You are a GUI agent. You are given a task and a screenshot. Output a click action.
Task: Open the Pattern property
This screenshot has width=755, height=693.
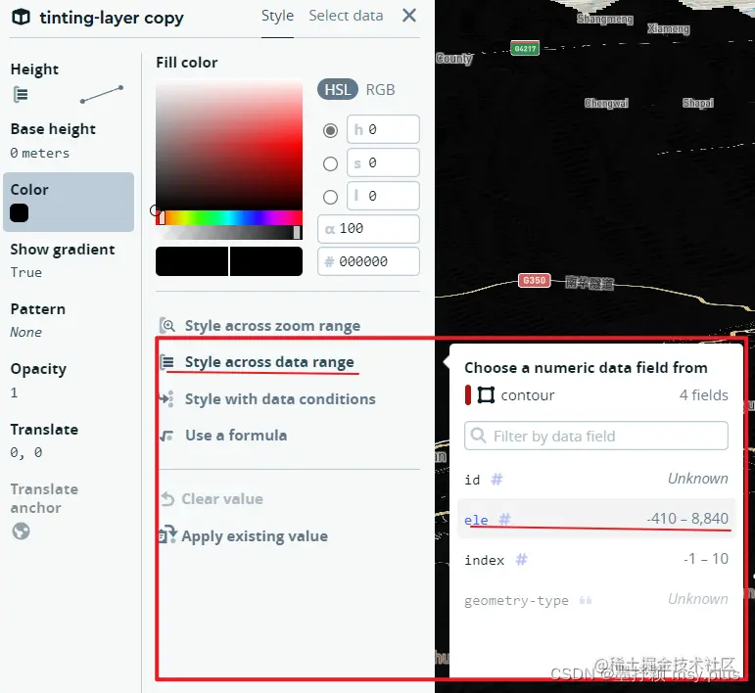(68, 320)
